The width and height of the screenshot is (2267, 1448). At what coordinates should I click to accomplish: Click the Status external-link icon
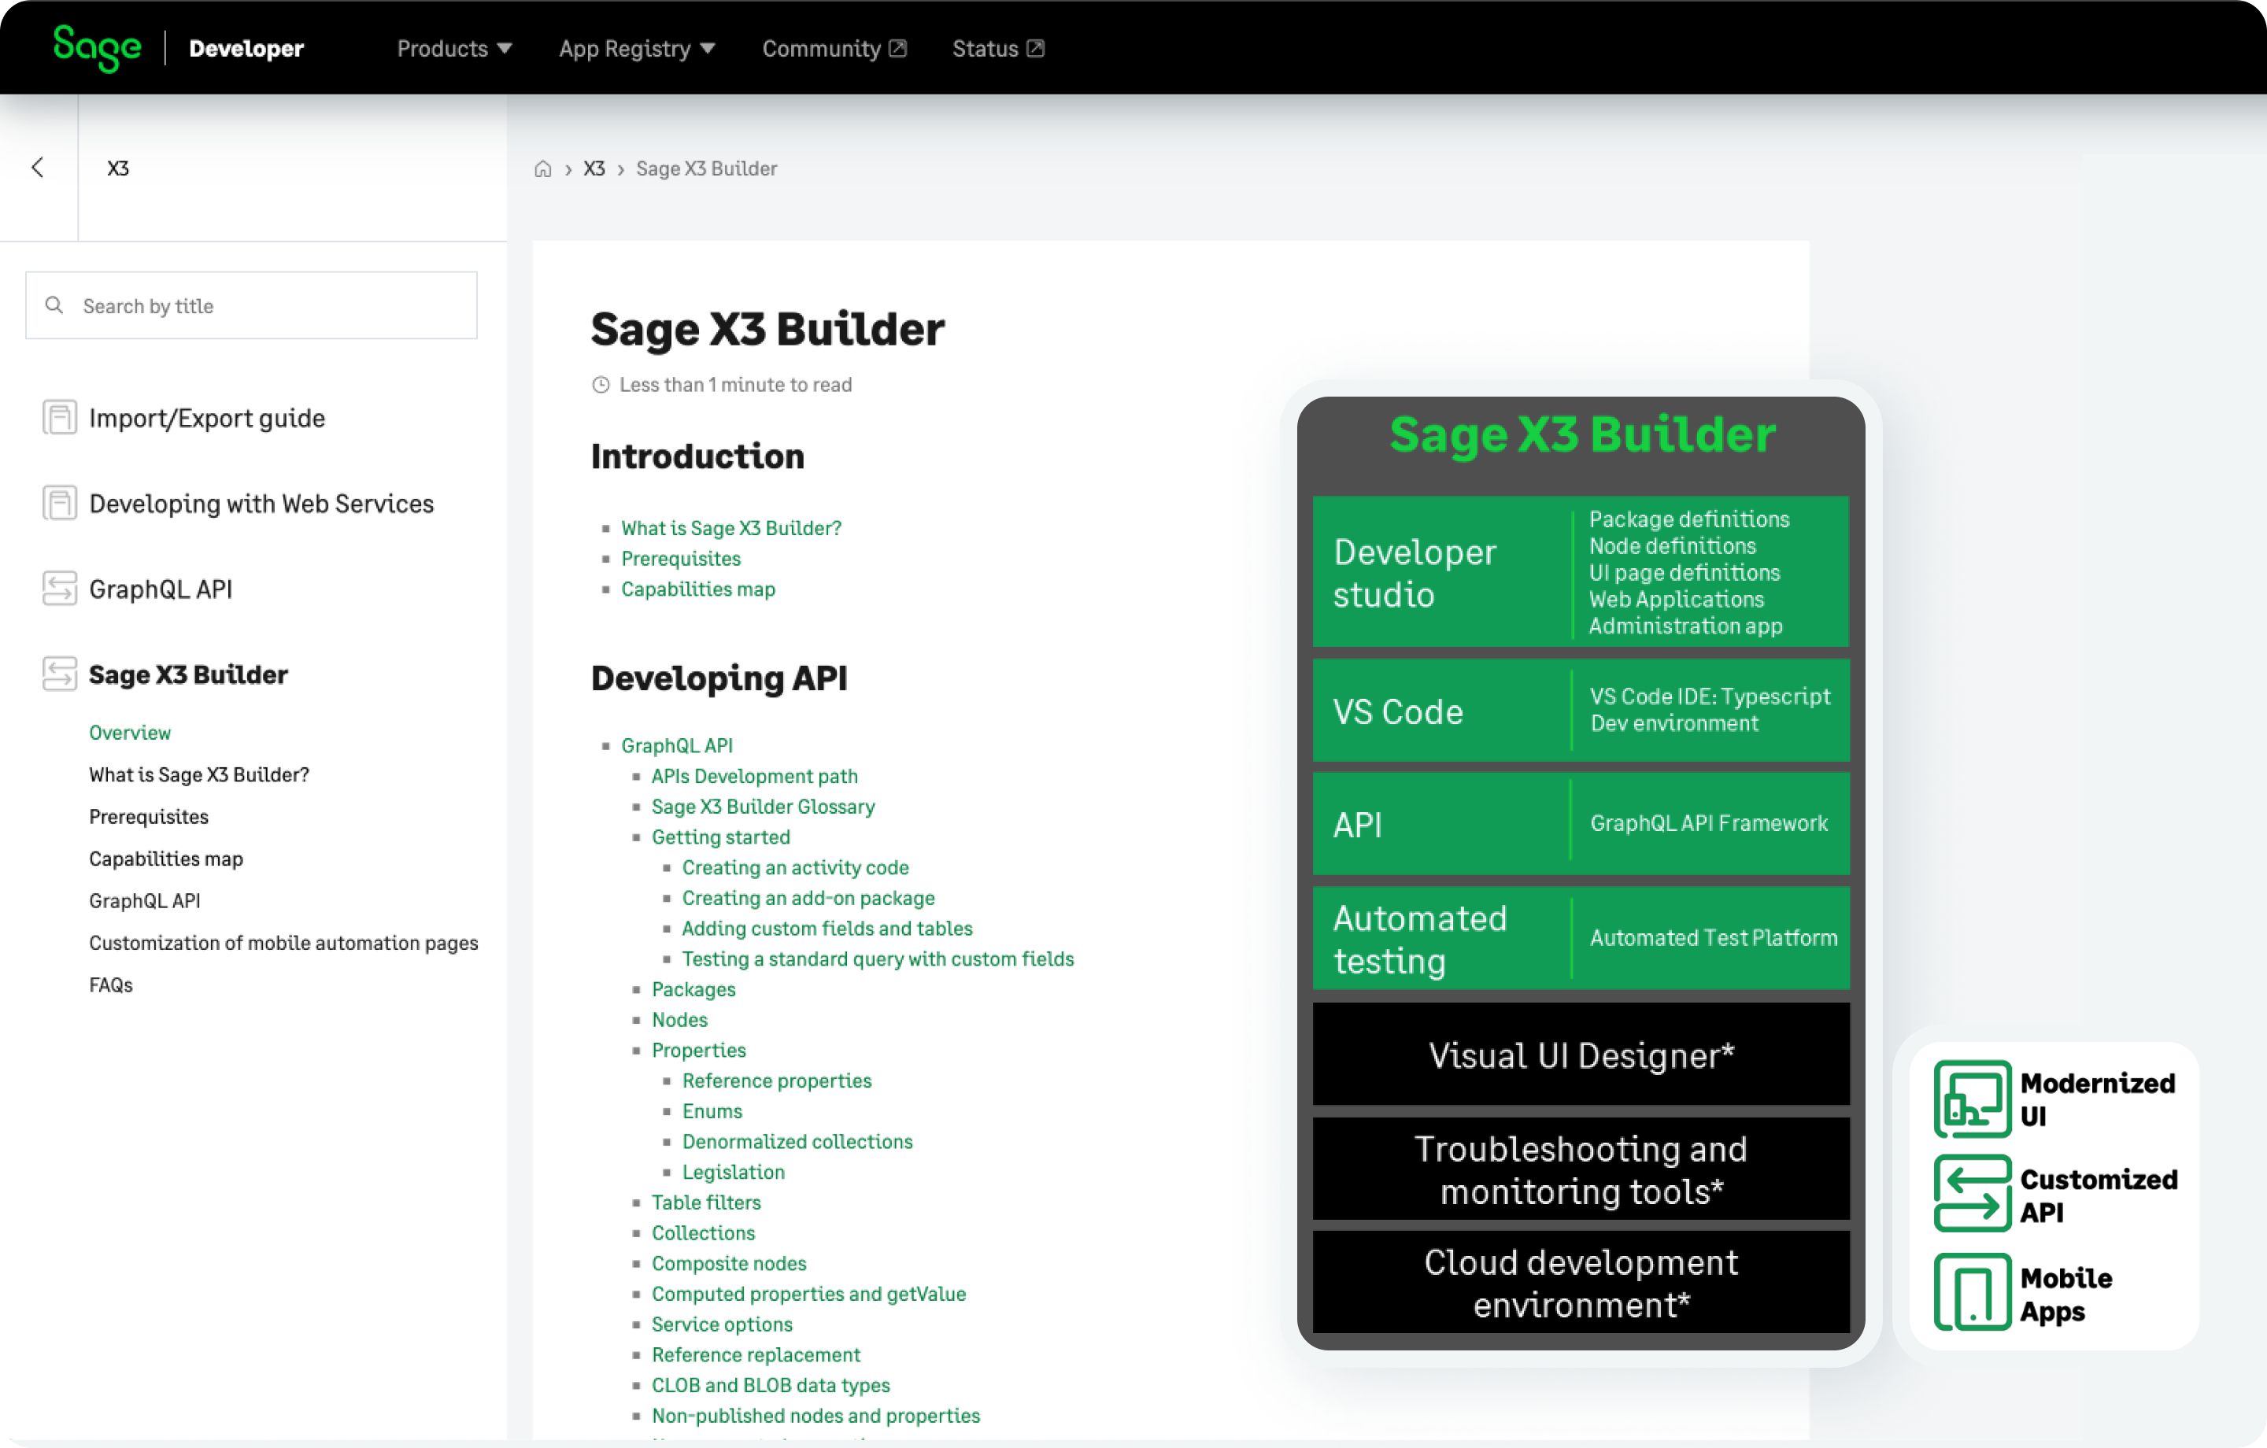pyautogui.click(x=1036, y=48)
